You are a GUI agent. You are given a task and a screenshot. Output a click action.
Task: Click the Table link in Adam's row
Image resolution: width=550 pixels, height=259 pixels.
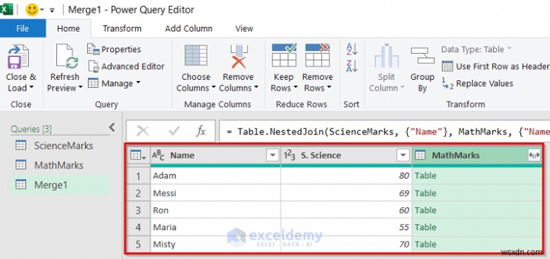[x=426, y=176]
